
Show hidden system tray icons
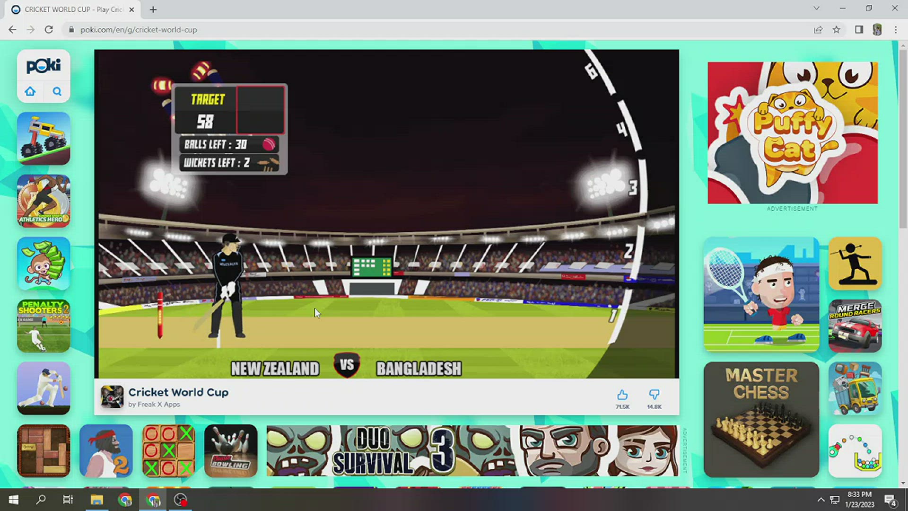[x=821, y=500]
